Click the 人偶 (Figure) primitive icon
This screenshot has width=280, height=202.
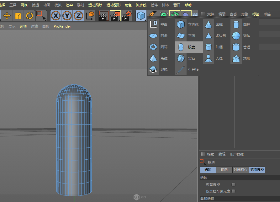coord(209,58)
